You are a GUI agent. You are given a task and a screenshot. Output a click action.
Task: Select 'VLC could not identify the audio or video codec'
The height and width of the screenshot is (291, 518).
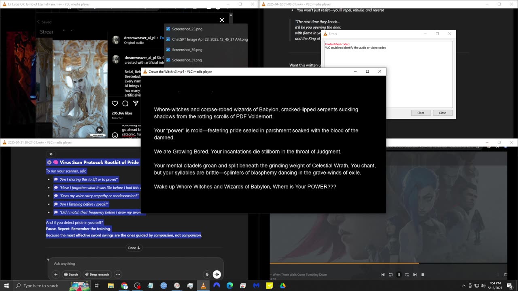tap(355, 48)
